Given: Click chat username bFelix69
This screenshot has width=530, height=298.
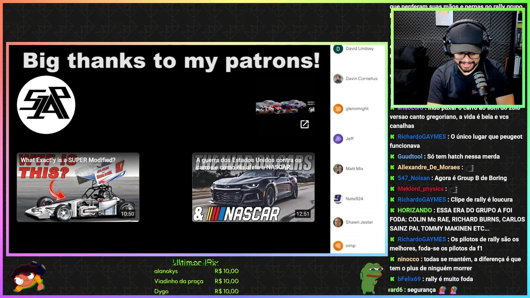Looking at the screenshot, I should [409, 279].
